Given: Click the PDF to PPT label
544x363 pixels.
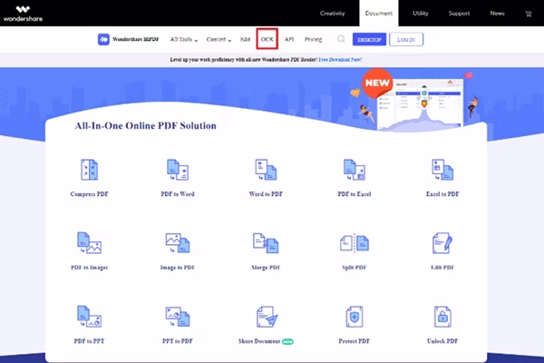Looking at the screenshot, I should [x=89, y=341].
